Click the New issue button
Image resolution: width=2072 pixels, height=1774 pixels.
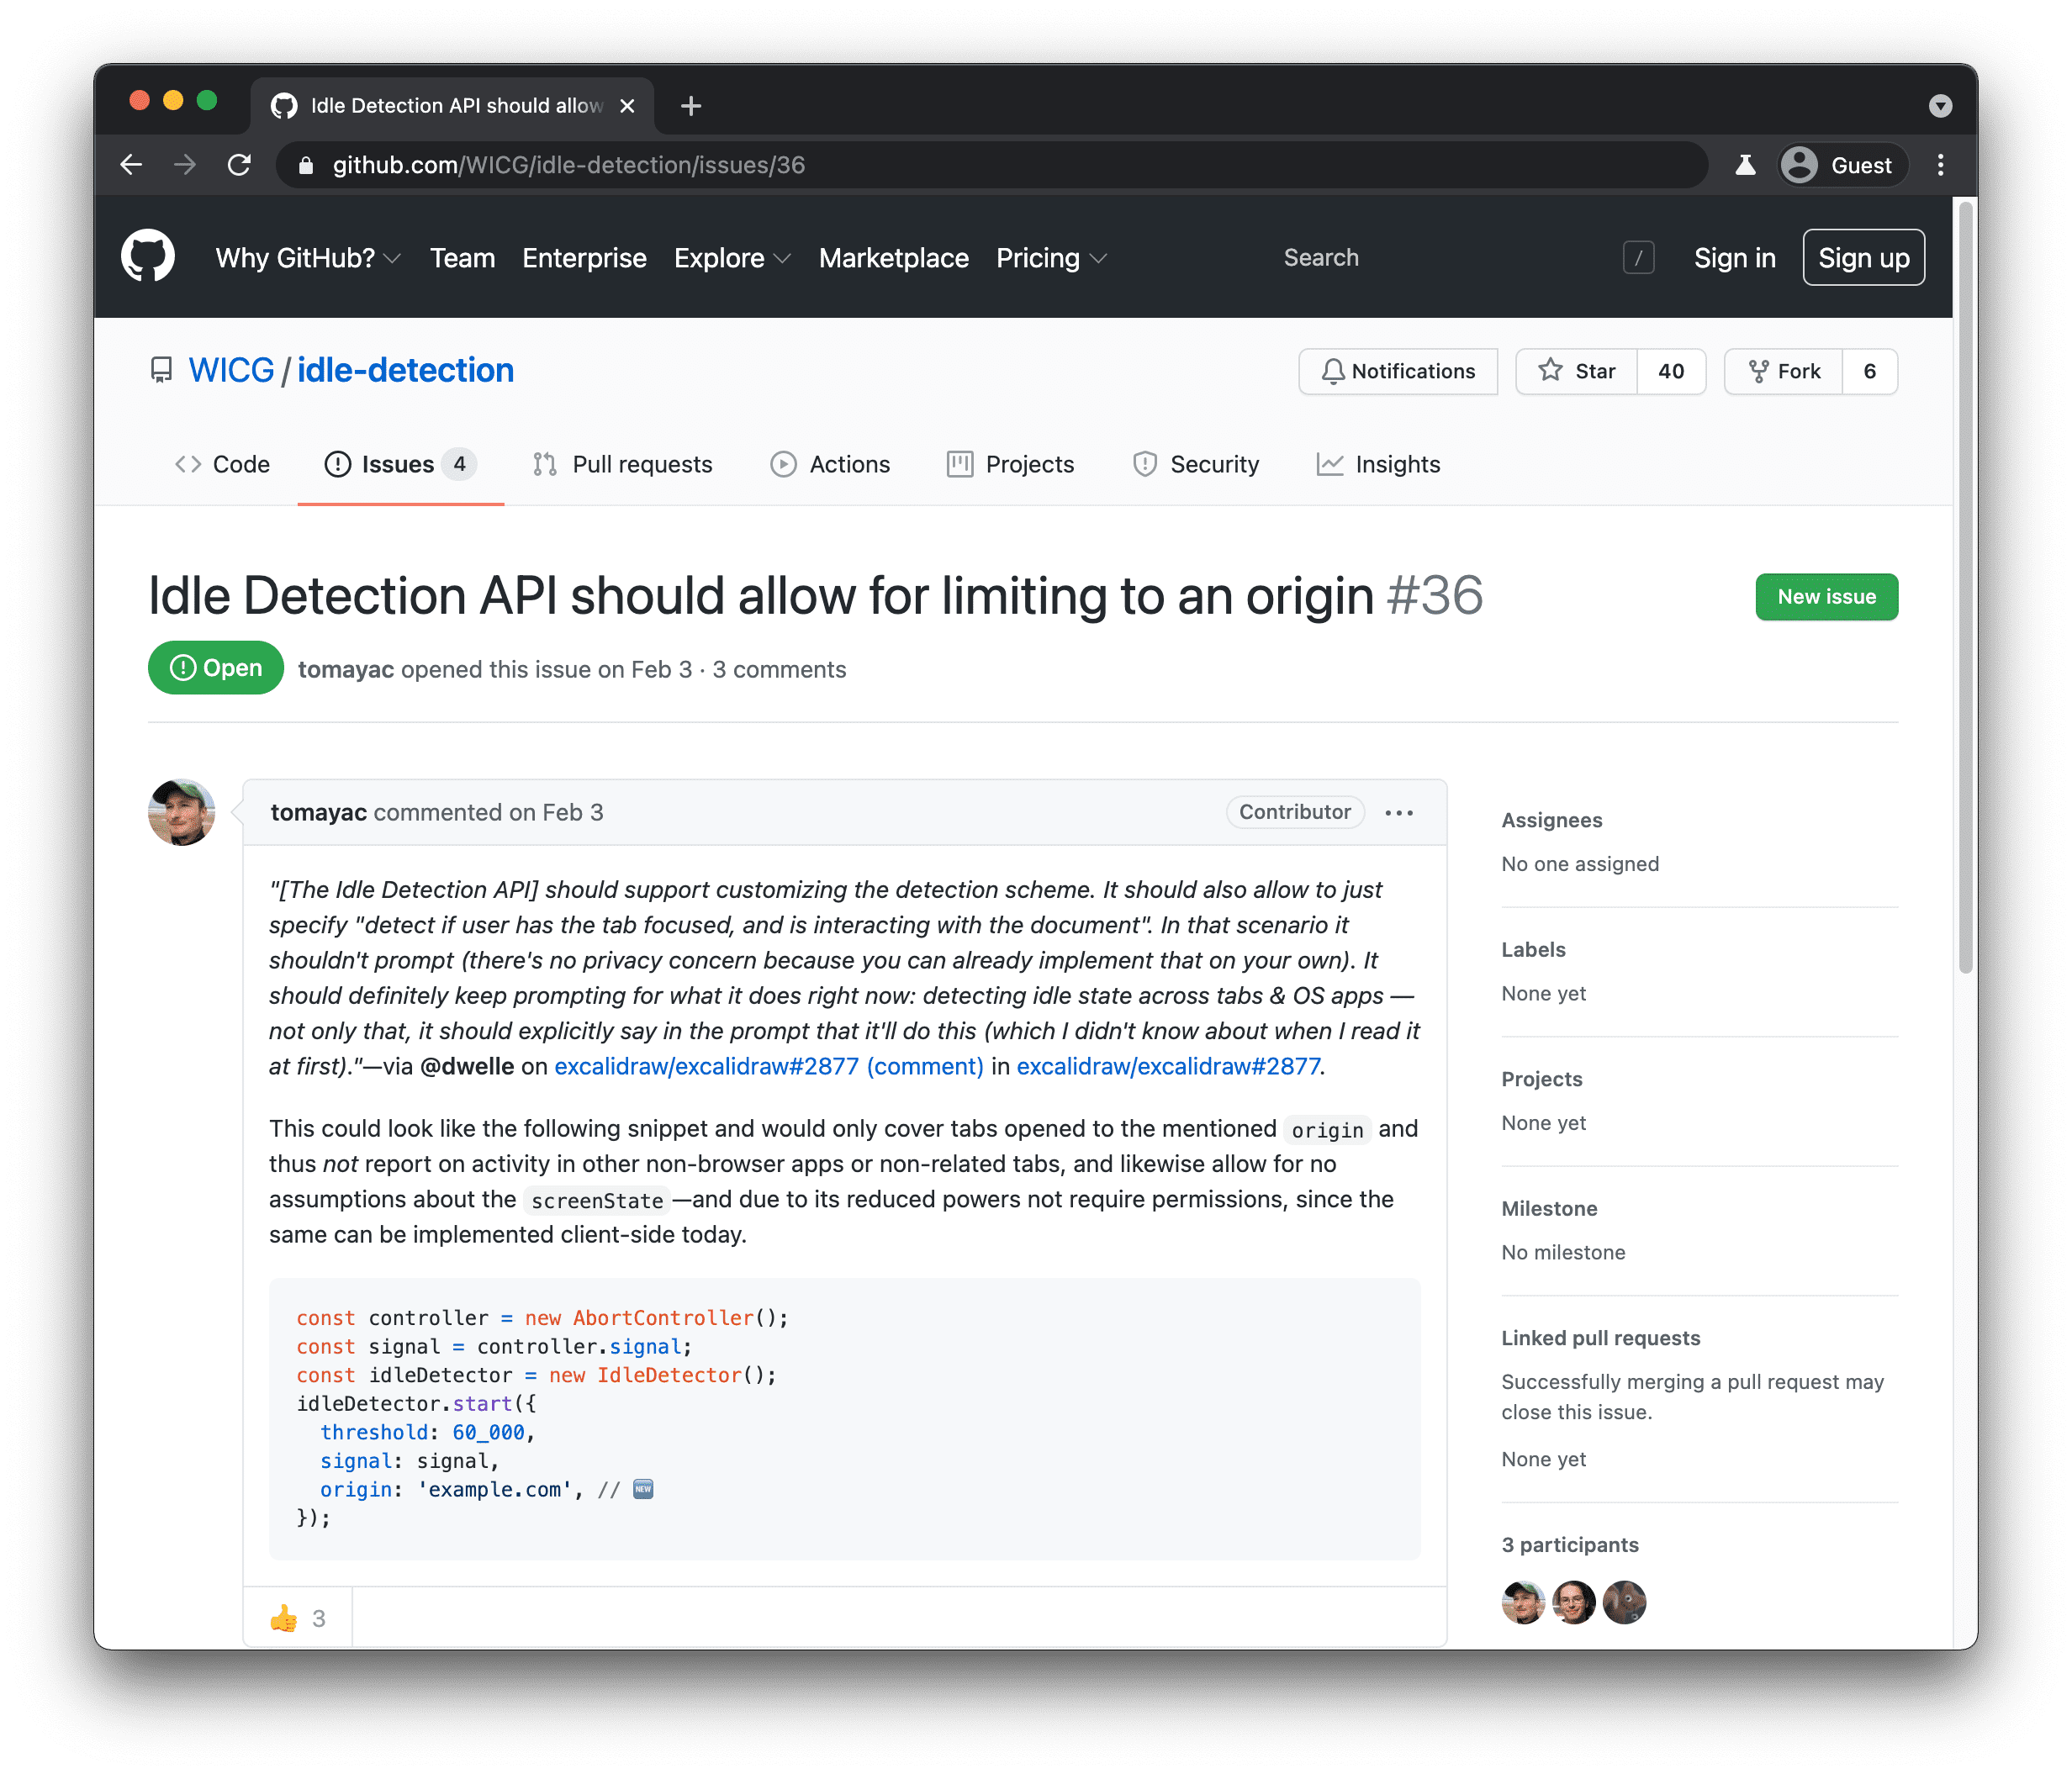pos(1827,595)
